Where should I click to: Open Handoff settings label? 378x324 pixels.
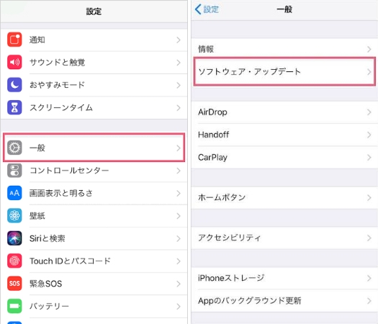[x=213, y=135]
